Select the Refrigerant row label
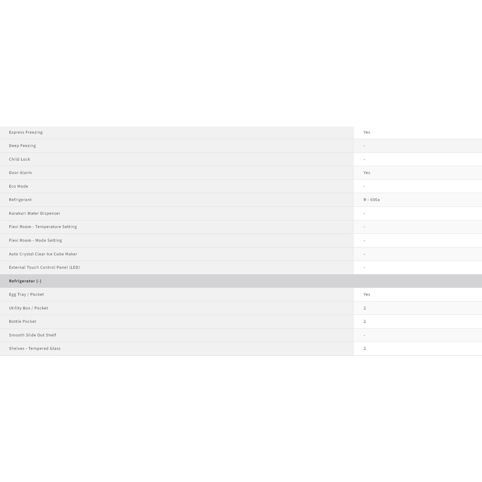482x482 pixels. point(21,200)
